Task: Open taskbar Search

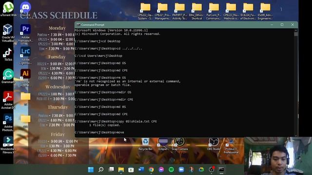Action: pos(101,170)
